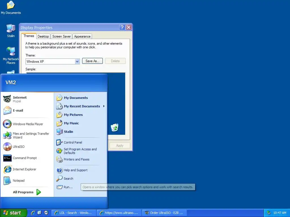This screenshot has height=217, width=290.
Task: Launch Windows Media Player from Start menu
Action: point(27,124)
